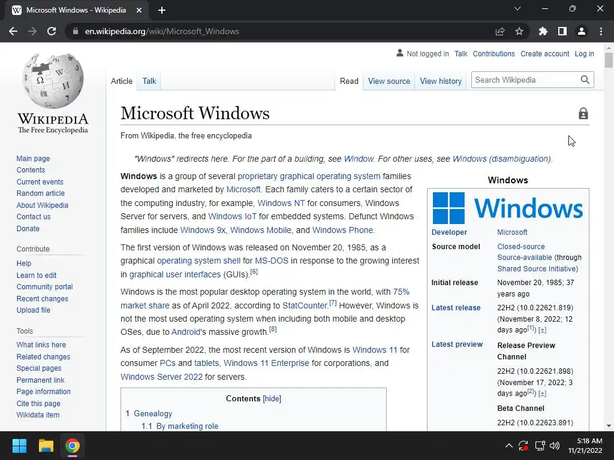614x460 pixels.
Task: Click the Chrome taskbar icon
Action: point(73,446)
